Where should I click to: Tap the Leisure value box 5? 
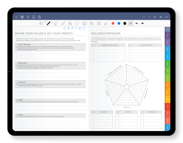click(50, 116)
